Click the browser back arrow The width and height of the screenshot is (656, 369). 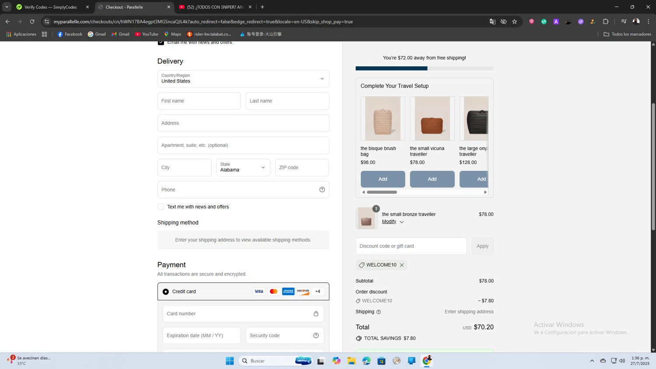(7, 21)
